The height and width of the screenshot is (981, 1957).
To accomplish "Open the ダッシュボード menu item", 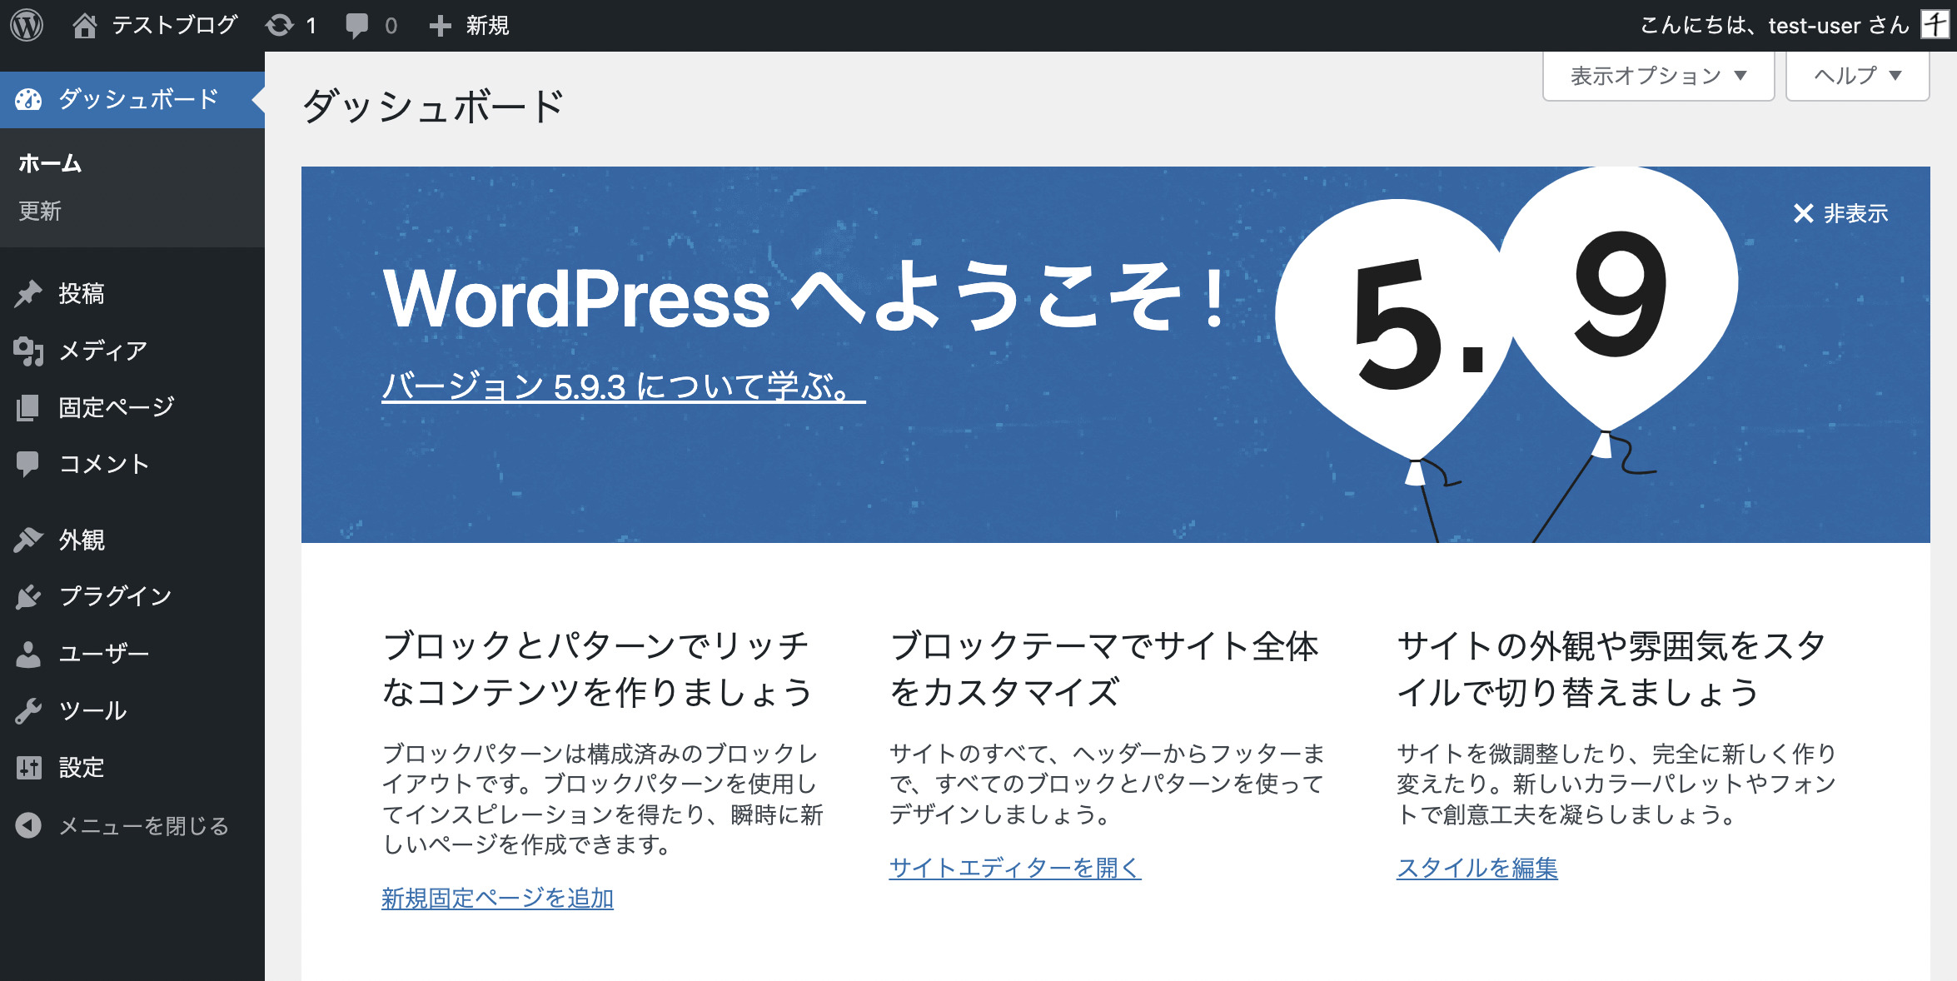I will click(x=132, y=100).
